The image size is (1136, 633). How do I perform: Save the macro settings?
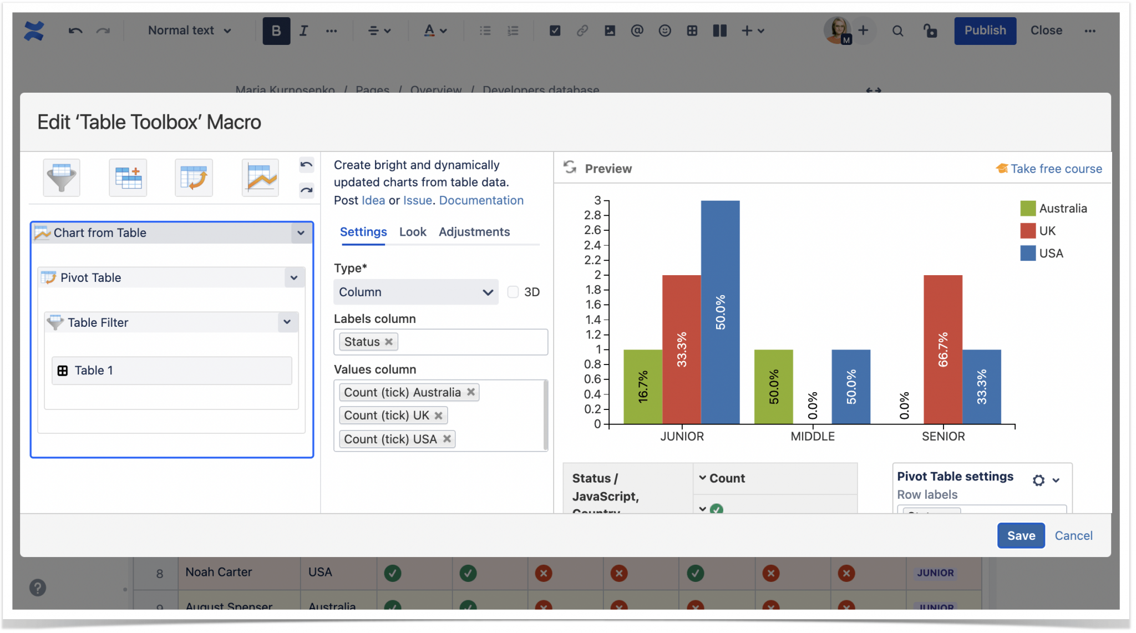[x=1021, y=535]
